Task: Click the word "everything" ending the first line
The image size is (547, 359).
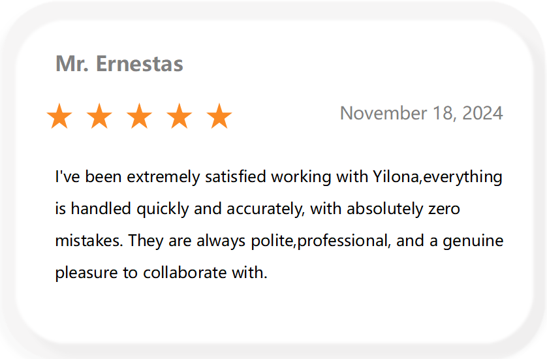Action: (463, 177)
